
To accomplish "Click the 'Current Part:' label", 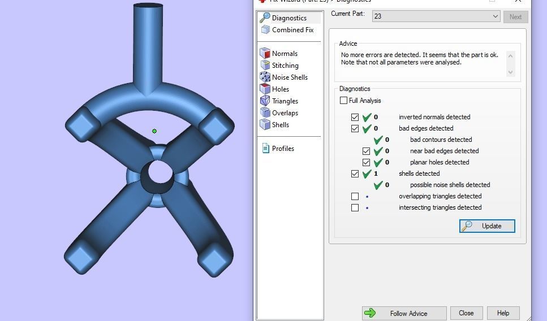I will 347,14.
